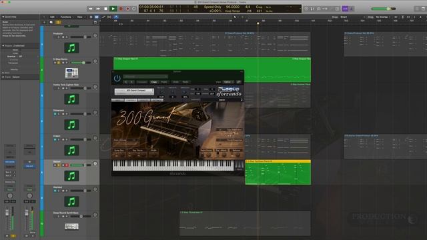Click the yellow global solo button

[x=58, y=22]
